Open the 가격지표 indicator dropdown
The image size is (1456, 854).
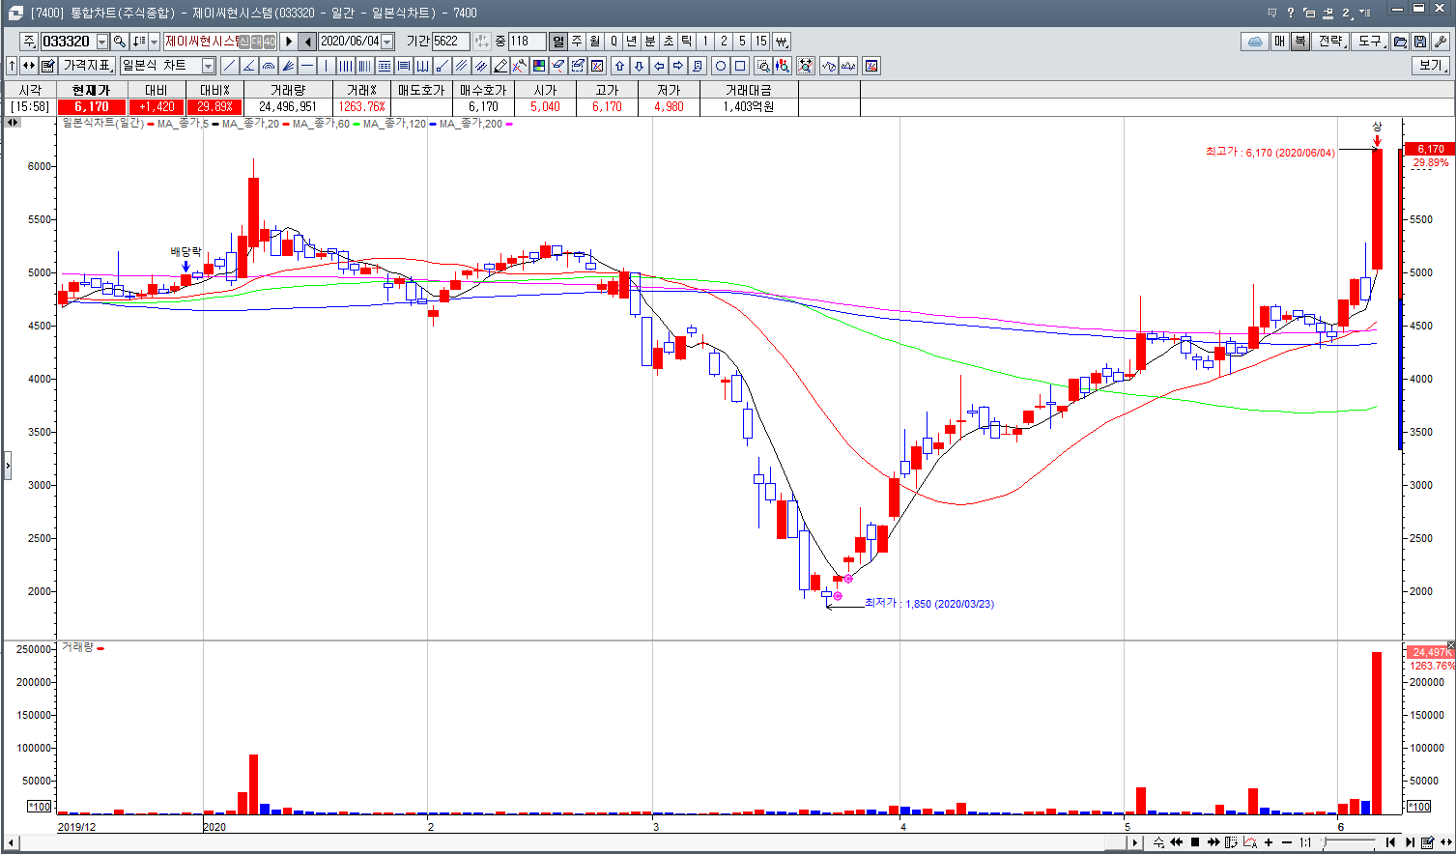coord(88,66)
